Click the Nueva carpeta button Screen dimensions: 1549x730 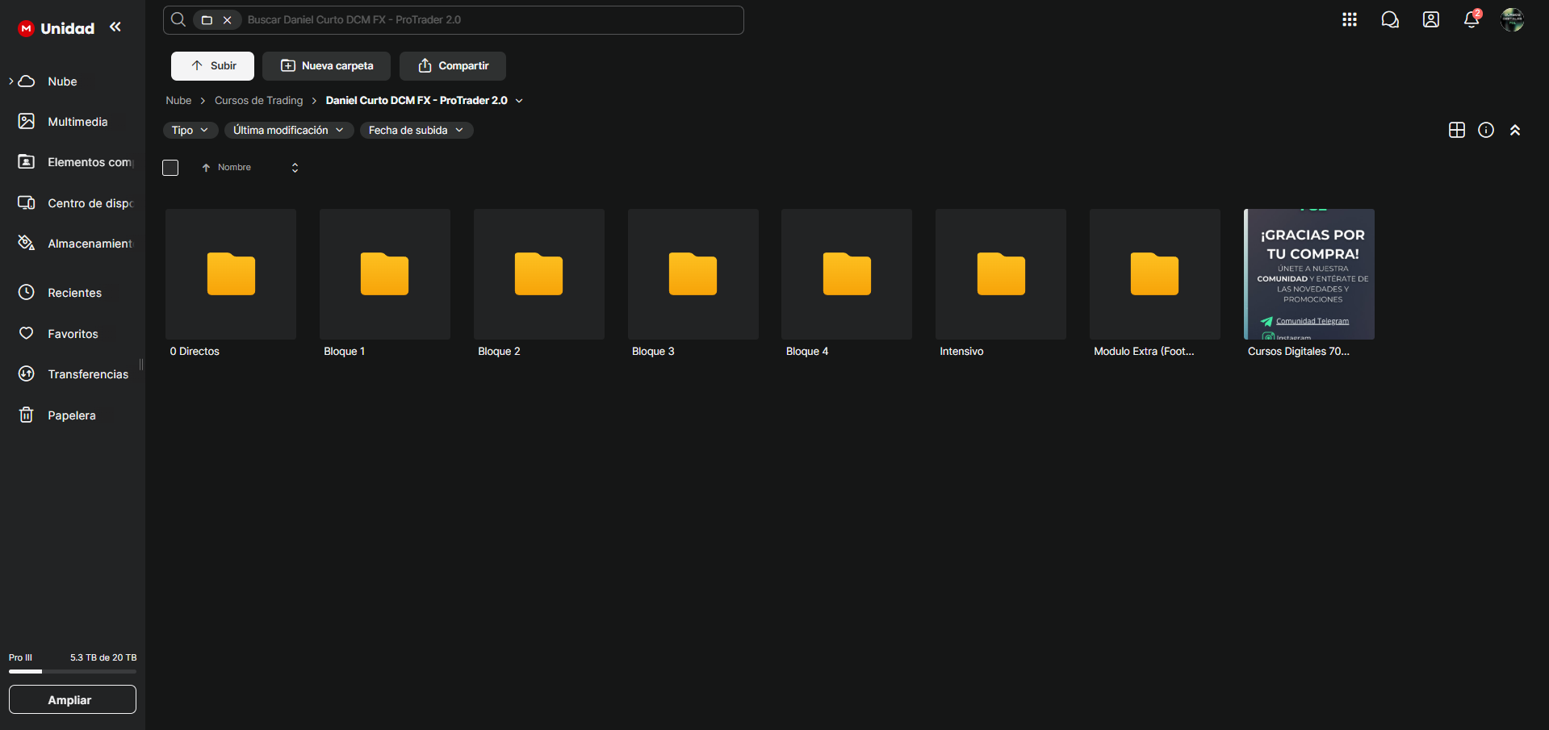click(326, 66)
